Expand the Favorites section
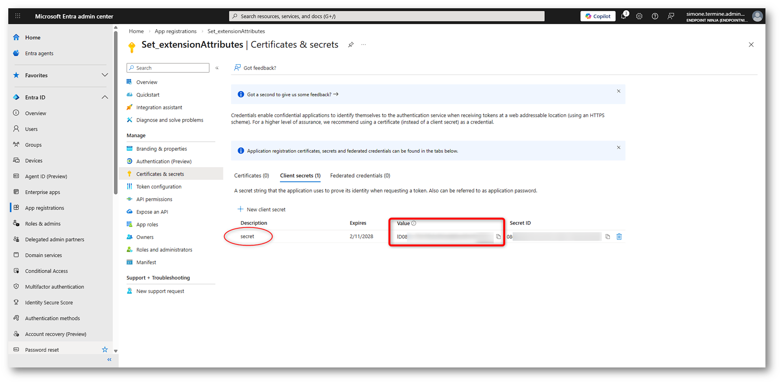 click(105, 75)
